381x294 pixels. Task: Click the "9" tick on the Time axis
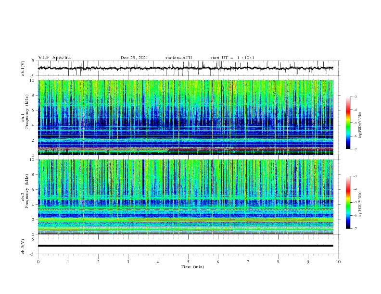point(308,262)
